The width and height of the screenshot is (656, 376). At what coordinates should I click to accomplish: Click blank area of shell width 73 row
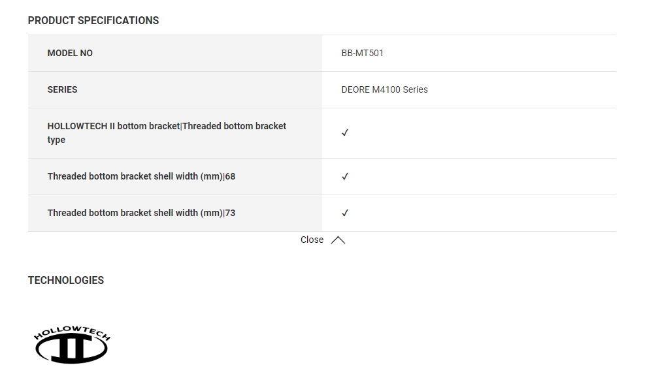click(x=481, y=213)
